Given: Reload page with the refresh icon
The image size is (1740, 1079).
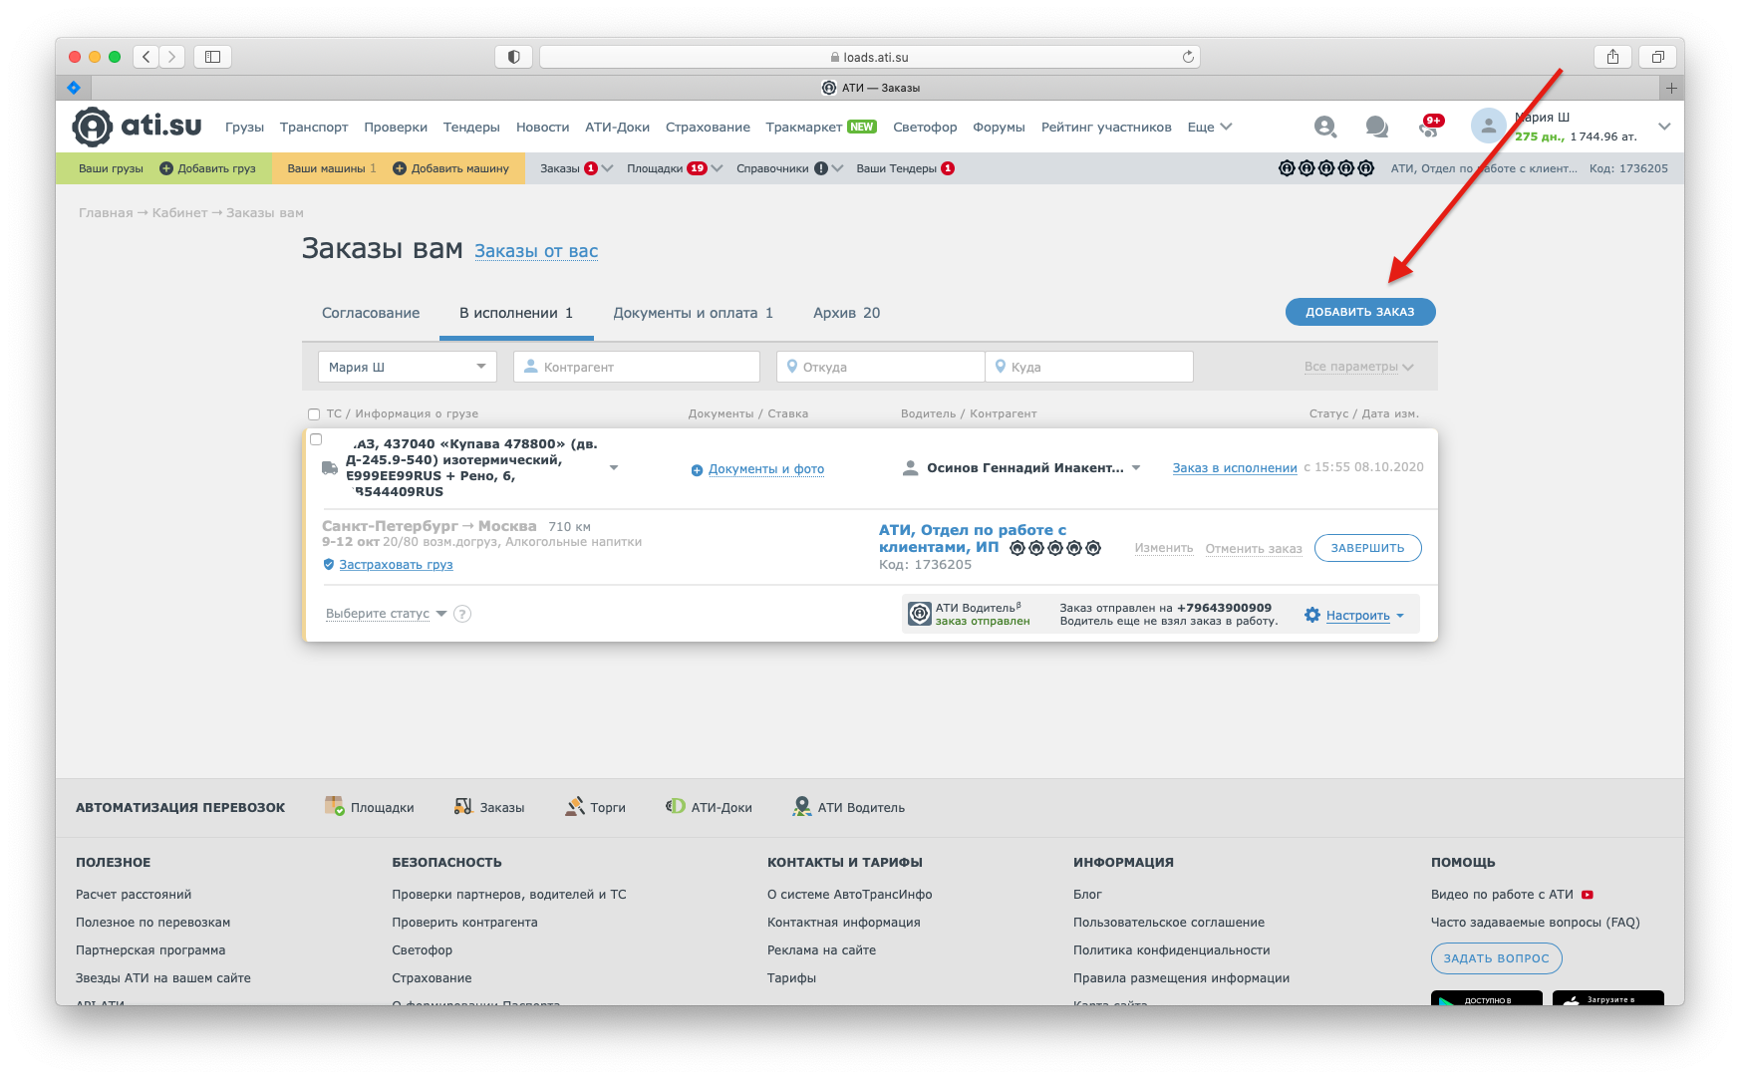Looking at the screenshot, I should click(x=1188, y=57).
